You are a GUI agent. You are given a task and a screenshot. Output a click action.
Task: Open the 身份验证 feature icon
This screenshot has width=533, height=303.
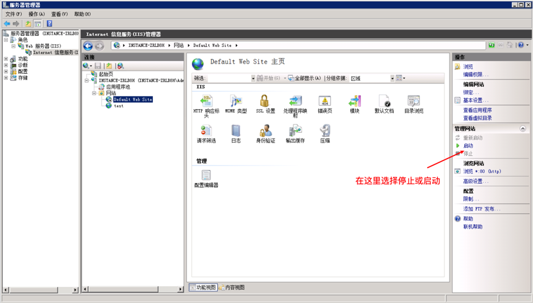point(265,130)
